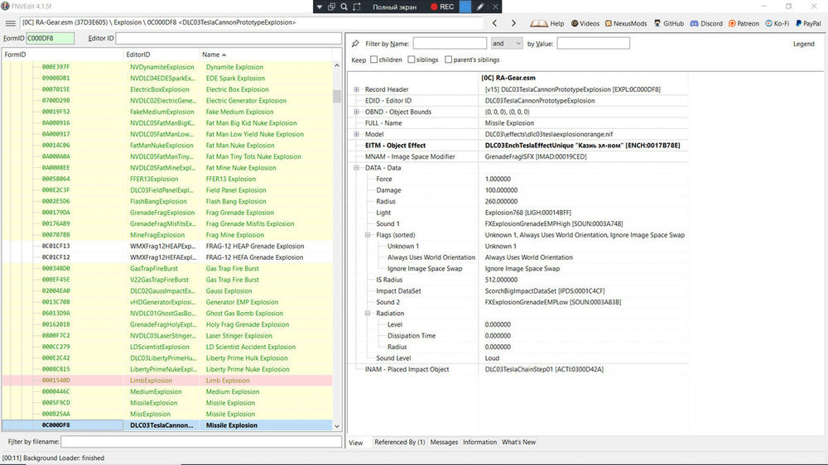Go forward with the navigation arrow
Screen dimensions: 828x465
pyautogui.click(x=513, y=23)
